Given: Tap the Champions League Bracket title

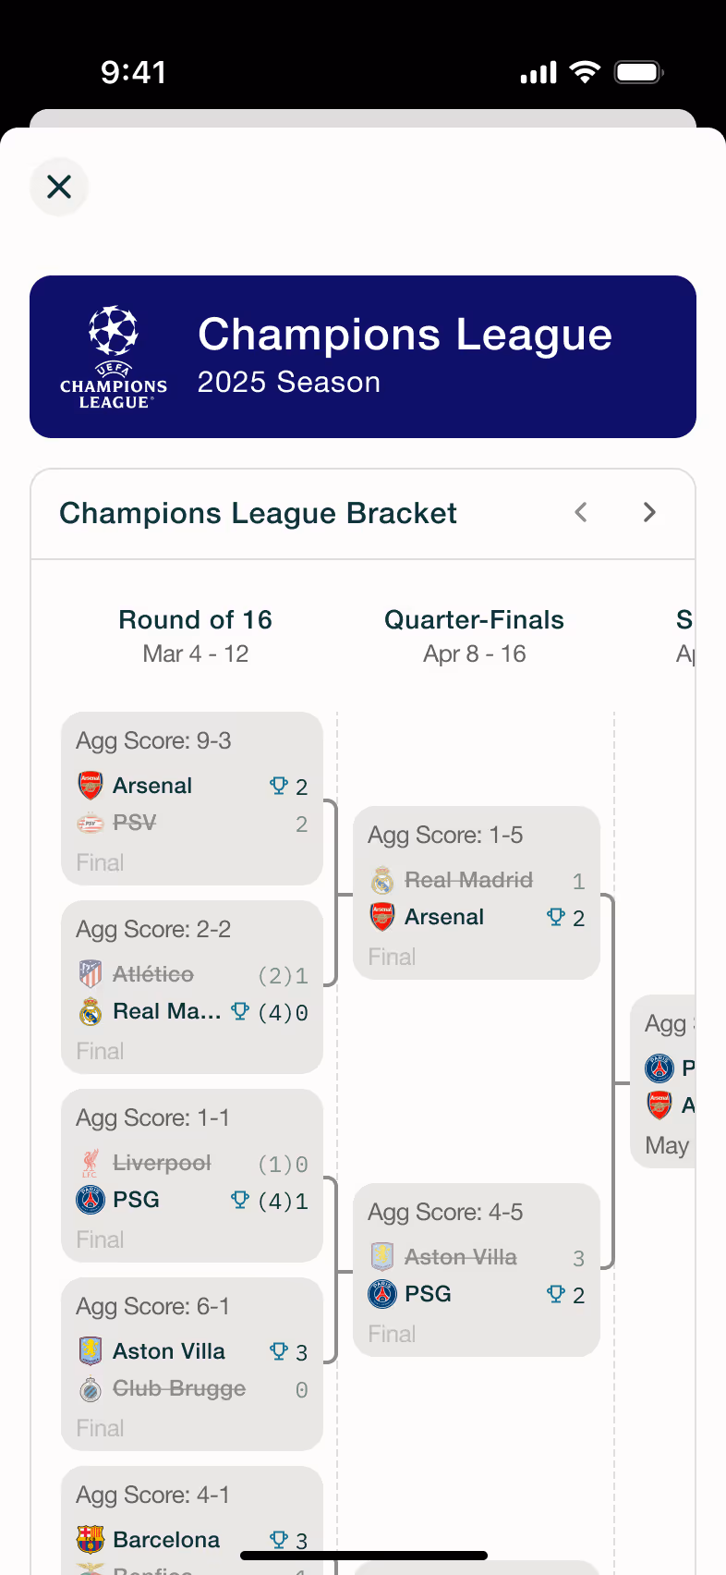Looking at the screenshot, I should pyautogui.click(x=259, y=513).
